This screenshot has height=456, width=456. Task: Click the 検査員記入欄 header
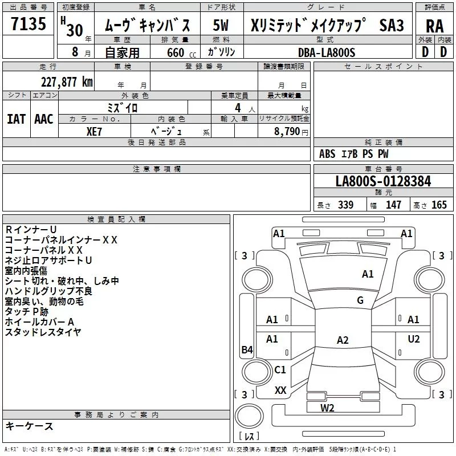point(116,219)
